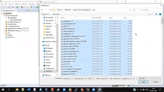Click the Up one level arrow

point(51,10)
